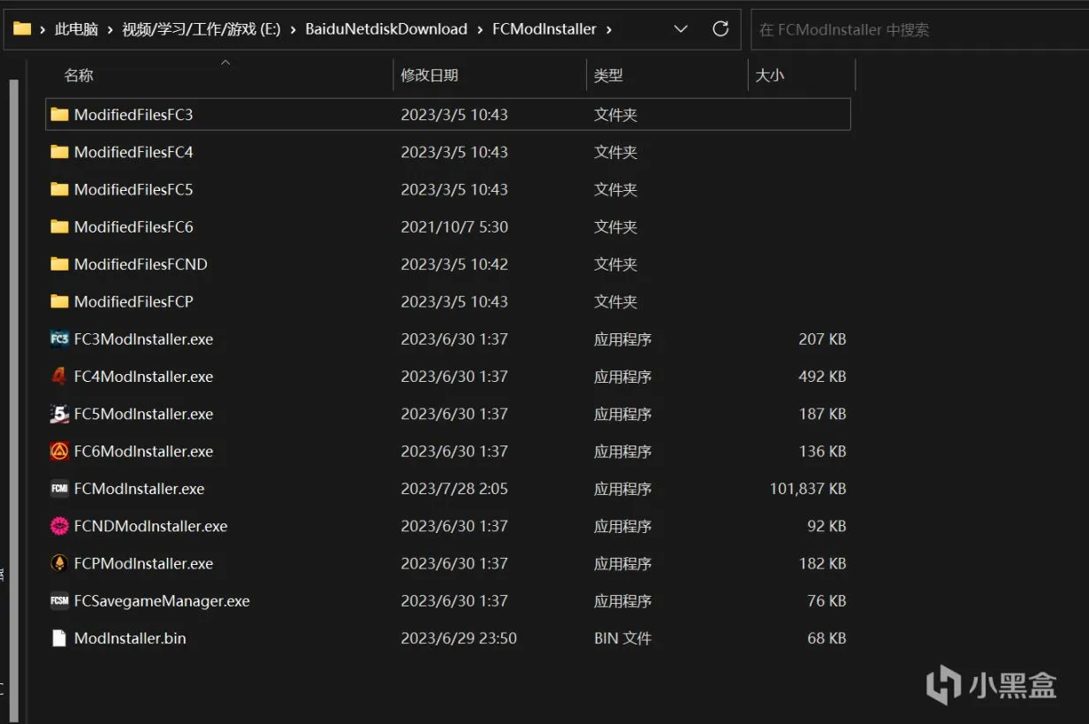The height and width of the screenshot is (724, 1089).
Task: Click the FCPModInstaller.exe icon
Action: (x=59, y=563)
